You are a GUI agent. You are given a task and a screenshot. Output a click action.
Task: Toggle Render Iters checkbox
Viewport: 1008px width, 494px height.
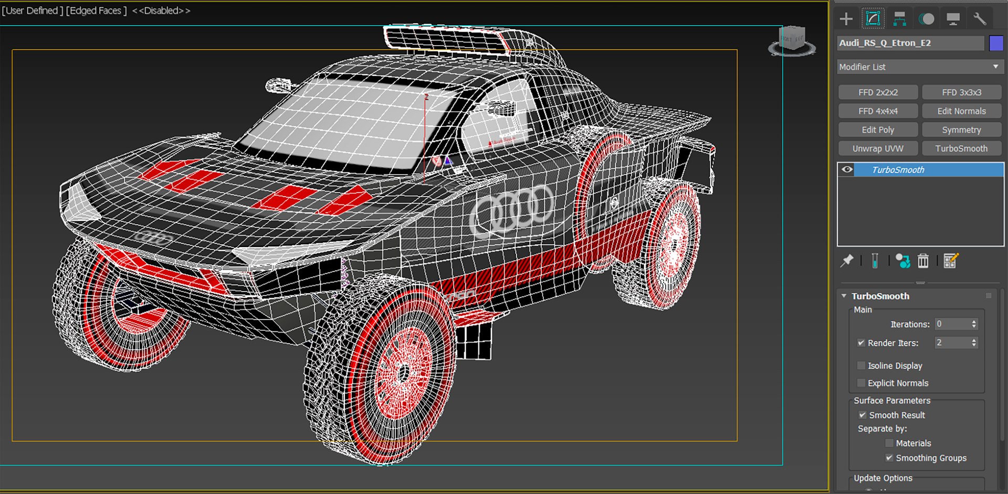coord(861,342)
